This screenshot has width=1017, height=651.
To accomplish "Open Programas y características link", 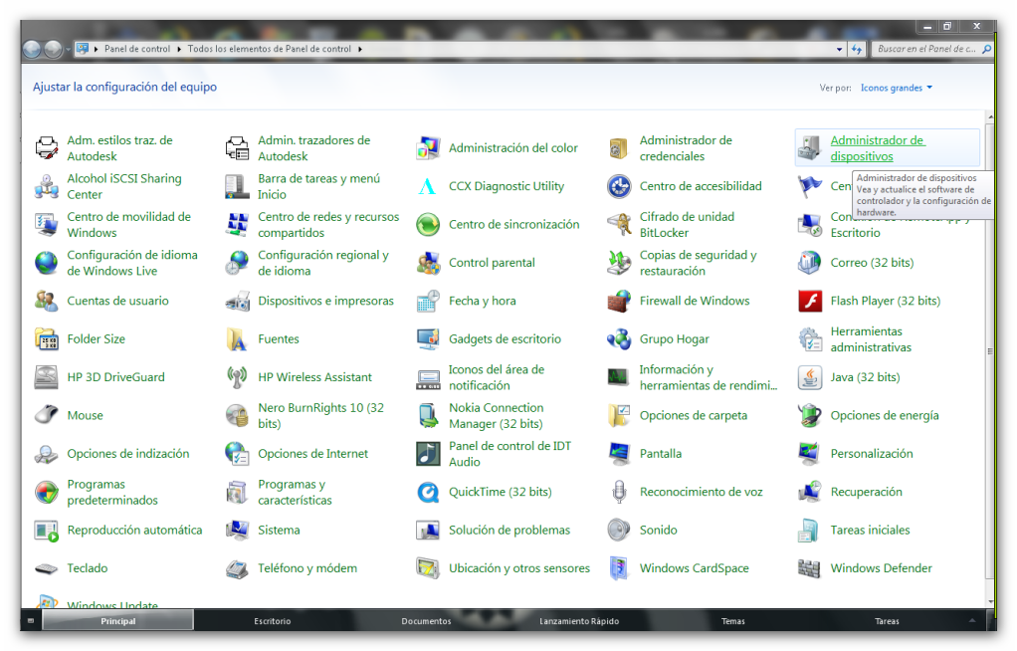I will click(296, 493).
